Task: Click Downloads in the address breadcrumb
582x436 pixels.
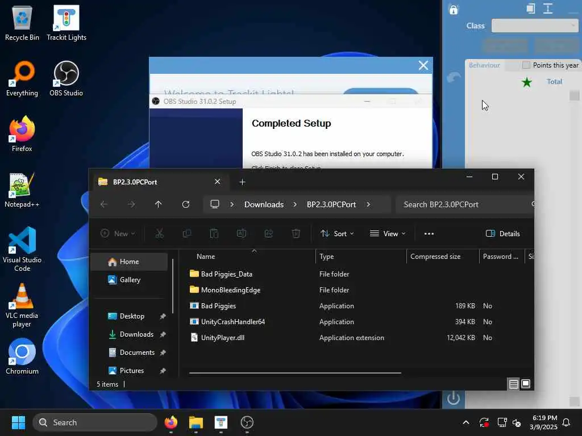Action: 264,204
